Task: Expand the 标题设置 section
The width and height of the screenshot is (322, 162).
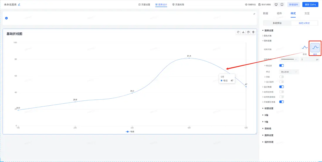Action: point(269,108)
